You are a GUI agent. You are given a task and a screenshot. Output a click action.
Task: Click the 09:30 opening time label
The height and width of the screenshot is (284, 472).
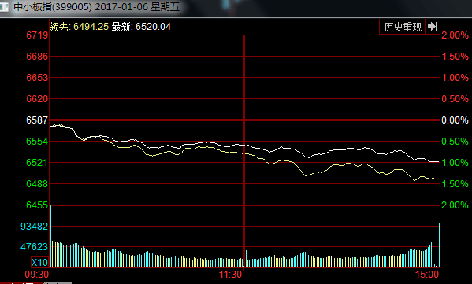click(x=37, y=275)
